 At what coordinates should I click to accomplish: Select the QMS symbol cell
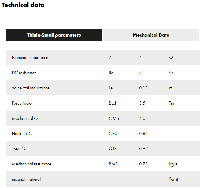(x=114, y=118)
